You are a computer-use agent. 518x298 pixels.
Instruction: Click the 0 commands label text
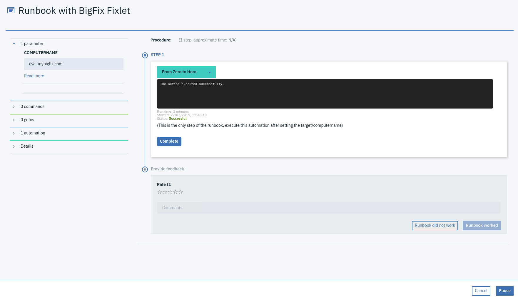[32, 106]
